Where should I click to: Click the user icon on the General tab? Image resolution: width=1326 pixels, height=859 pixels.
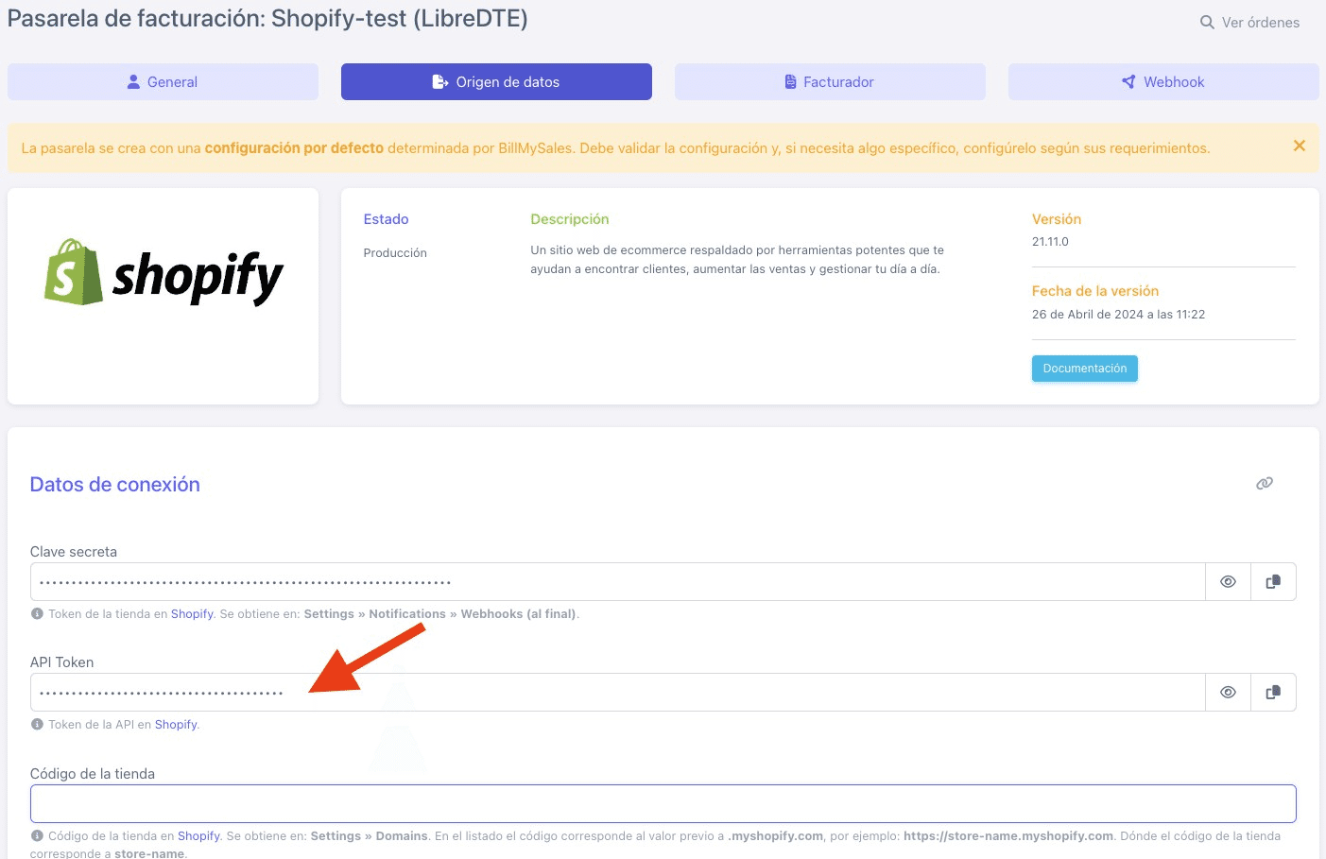click(133, 81)
